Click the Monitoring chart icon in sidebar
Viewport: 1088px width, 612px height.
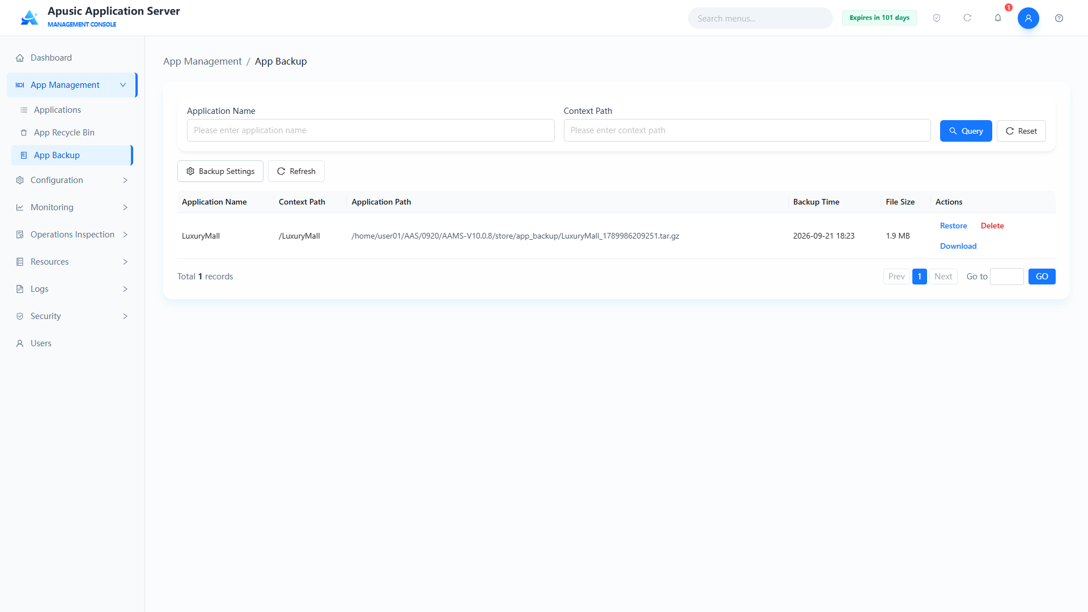[x=20, y=207]
